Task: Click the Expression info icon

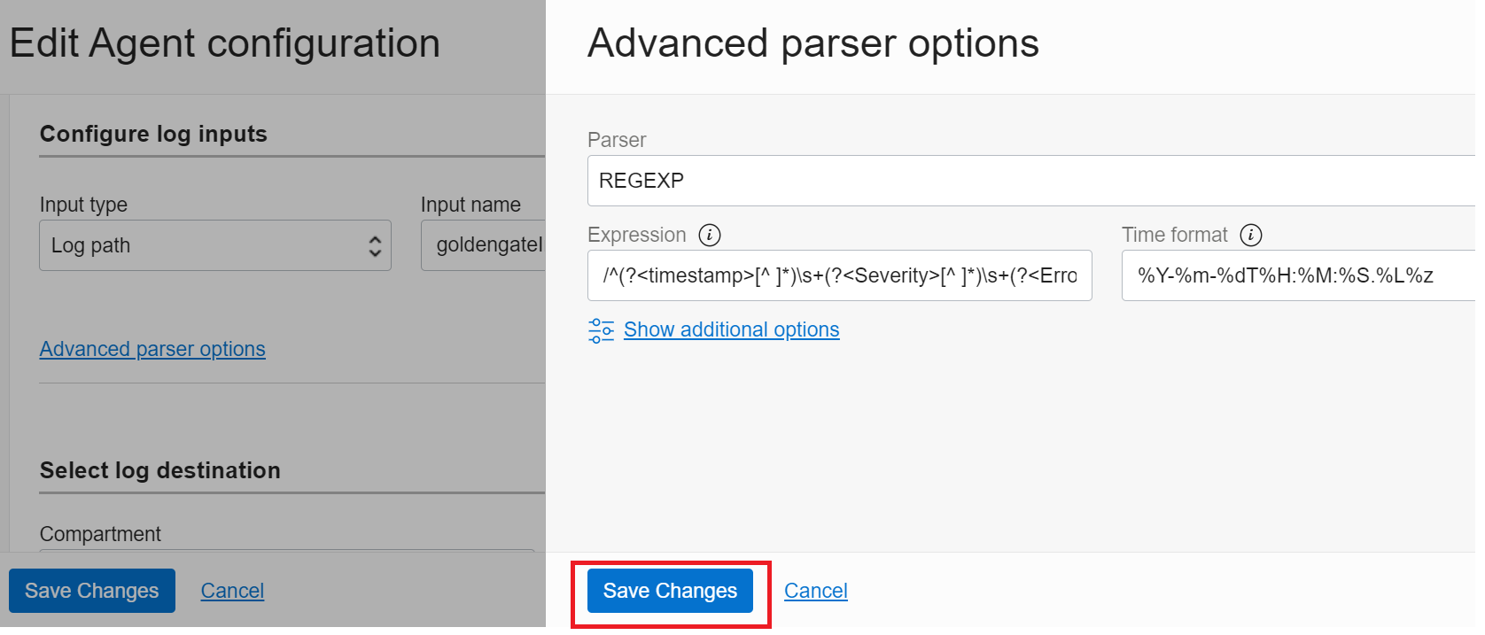Action: (x=710, y=235)
